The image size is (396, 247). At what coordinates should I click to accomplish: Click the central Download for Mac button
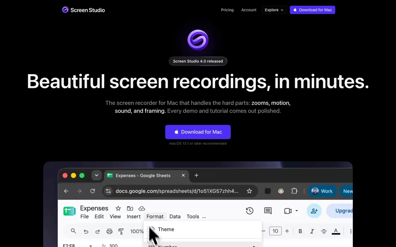198,132
